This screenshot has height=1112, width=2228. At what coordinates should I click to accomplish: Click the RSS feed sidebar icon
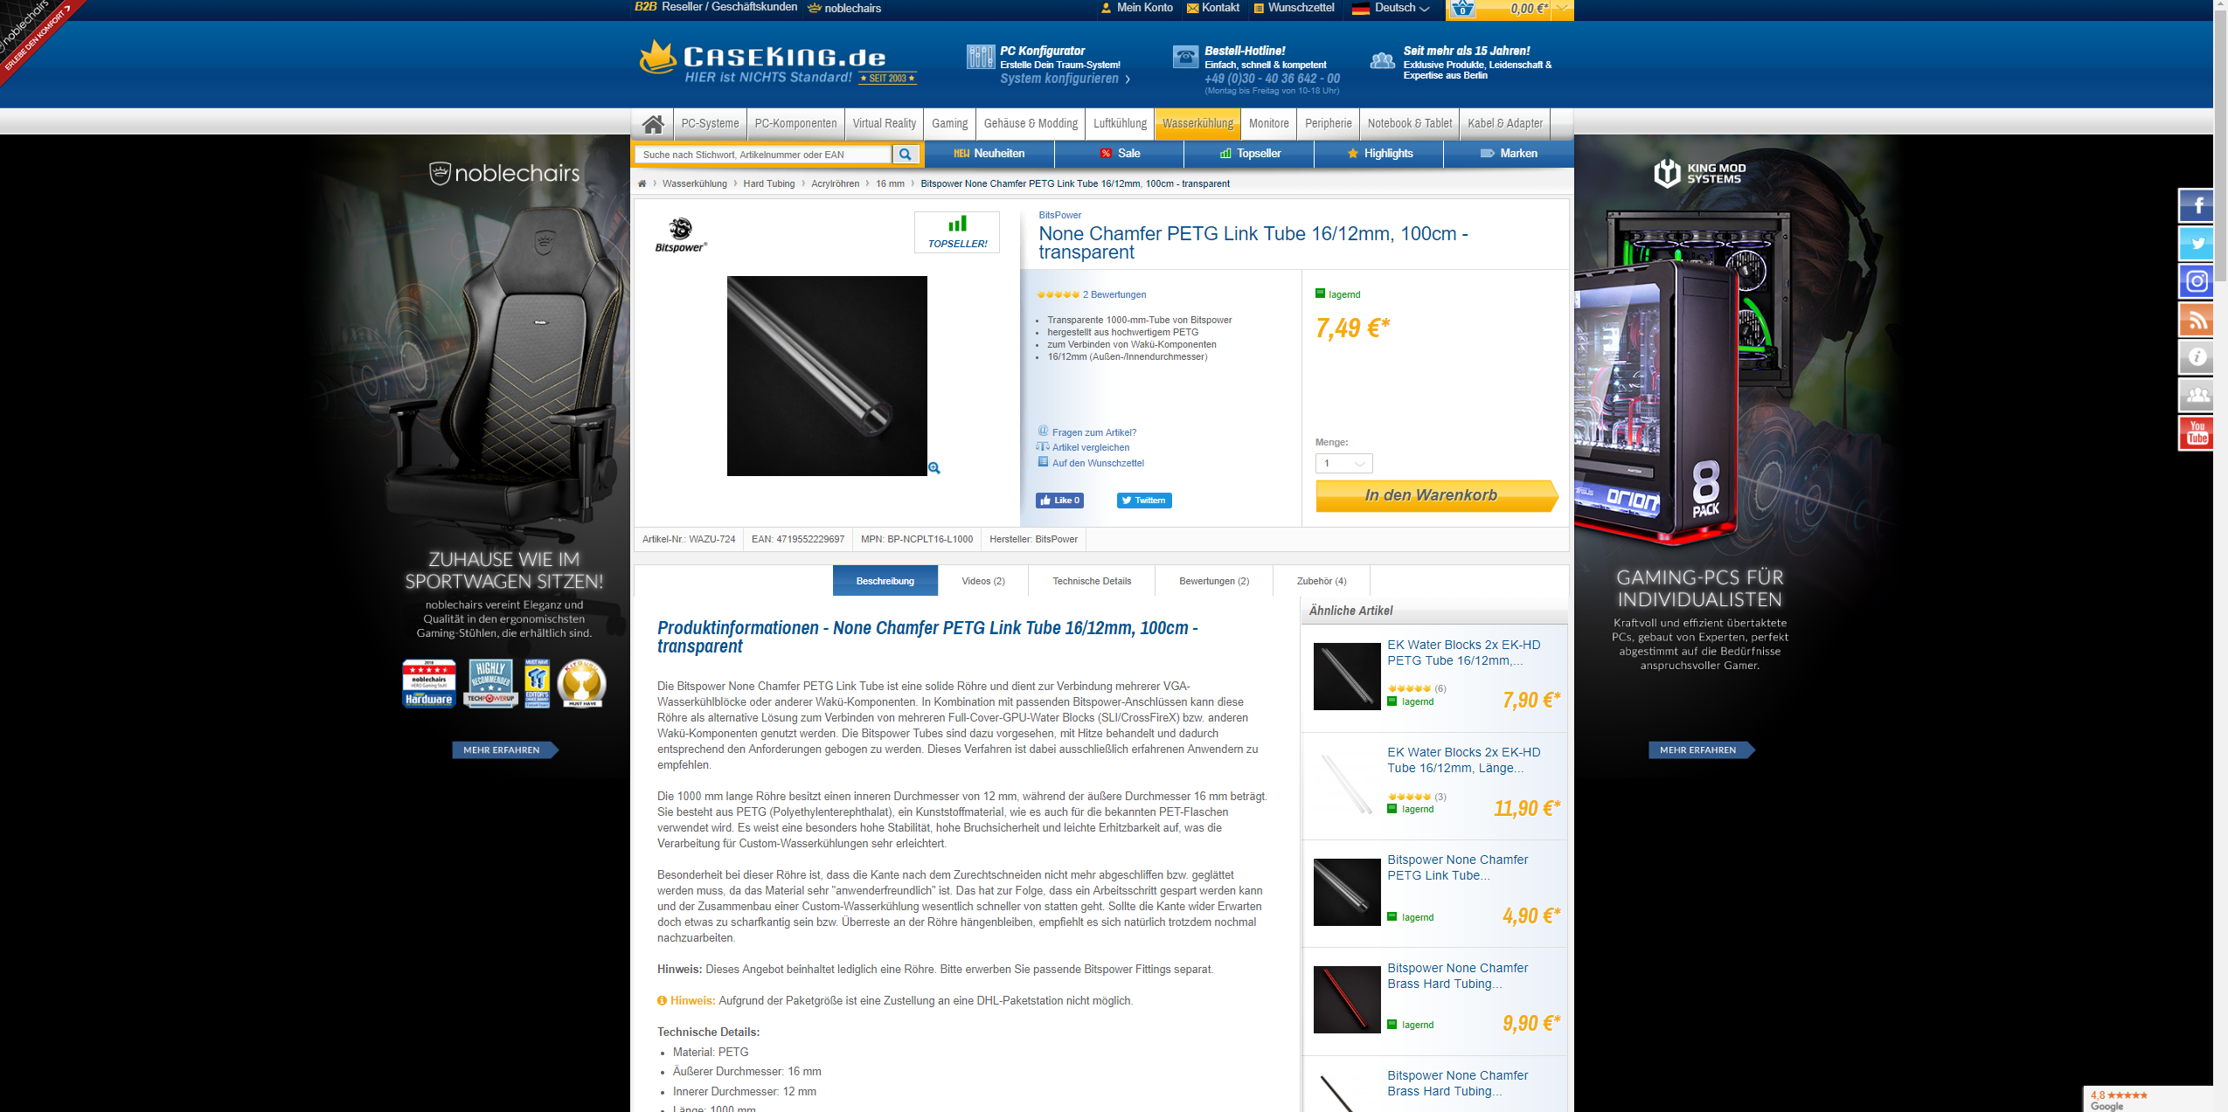click(x=2196, y=320)
